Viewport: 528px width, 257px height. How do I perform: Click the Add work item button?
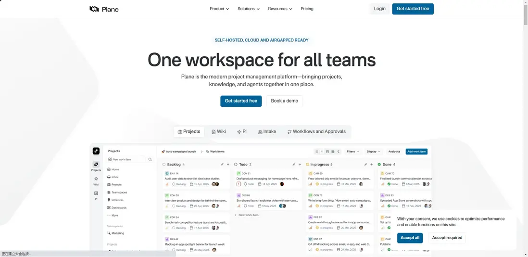(416, 152)
